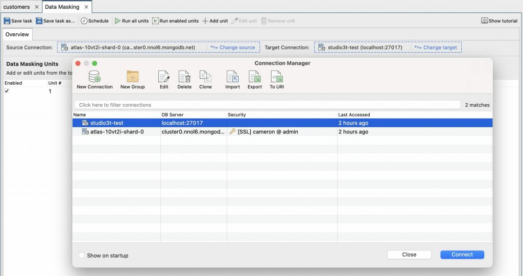The width and height of the screenshot is (523, 276).
Task: Click the Close button in Connection Manager
Action: pyautogui.click(x=409, y=255)
